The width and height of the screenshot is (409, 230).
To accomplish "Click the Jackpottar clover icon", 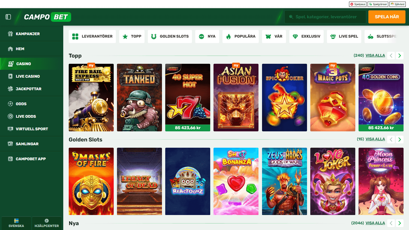I will 10,89.
